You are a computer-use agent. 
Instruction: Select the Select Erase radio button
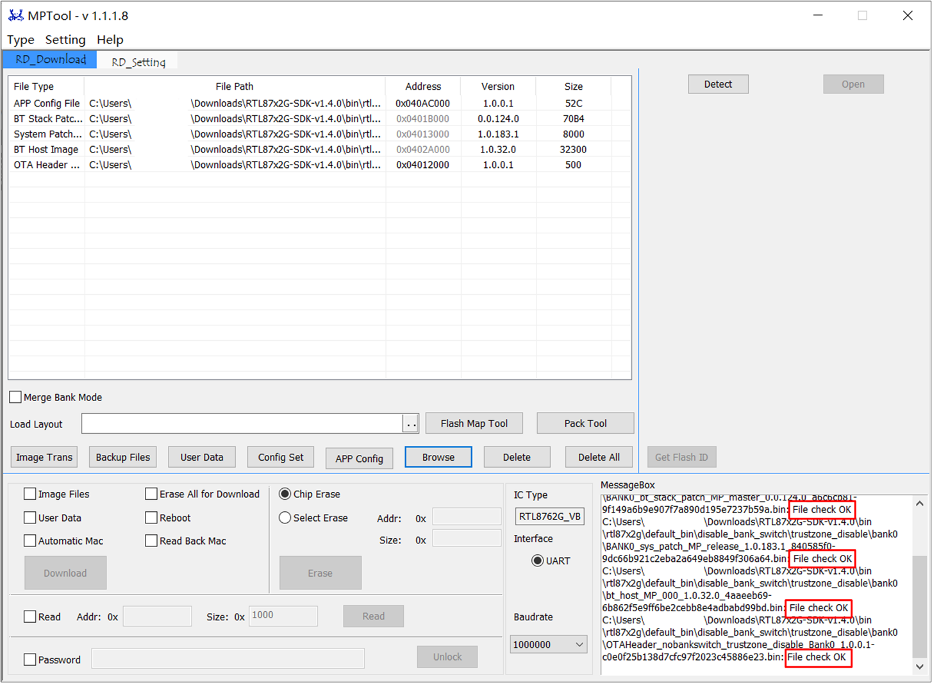tap(285, 518)
